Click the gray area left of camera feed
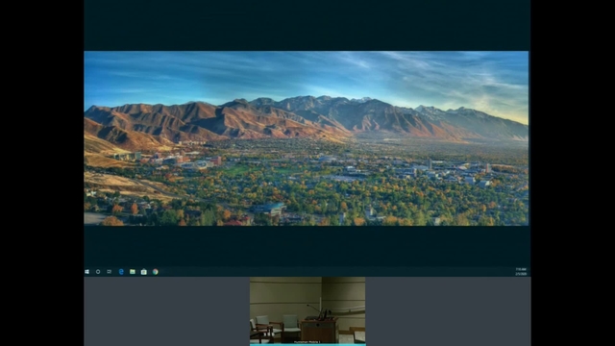 pos(166,311)
